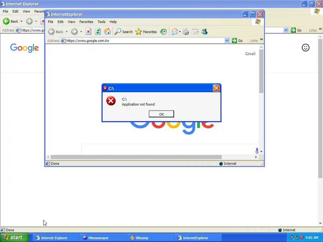Image resolution: width=323 pixels, height=242 pixels.
Task: Click the red security shield tray icon
Action: coord(302,238)
